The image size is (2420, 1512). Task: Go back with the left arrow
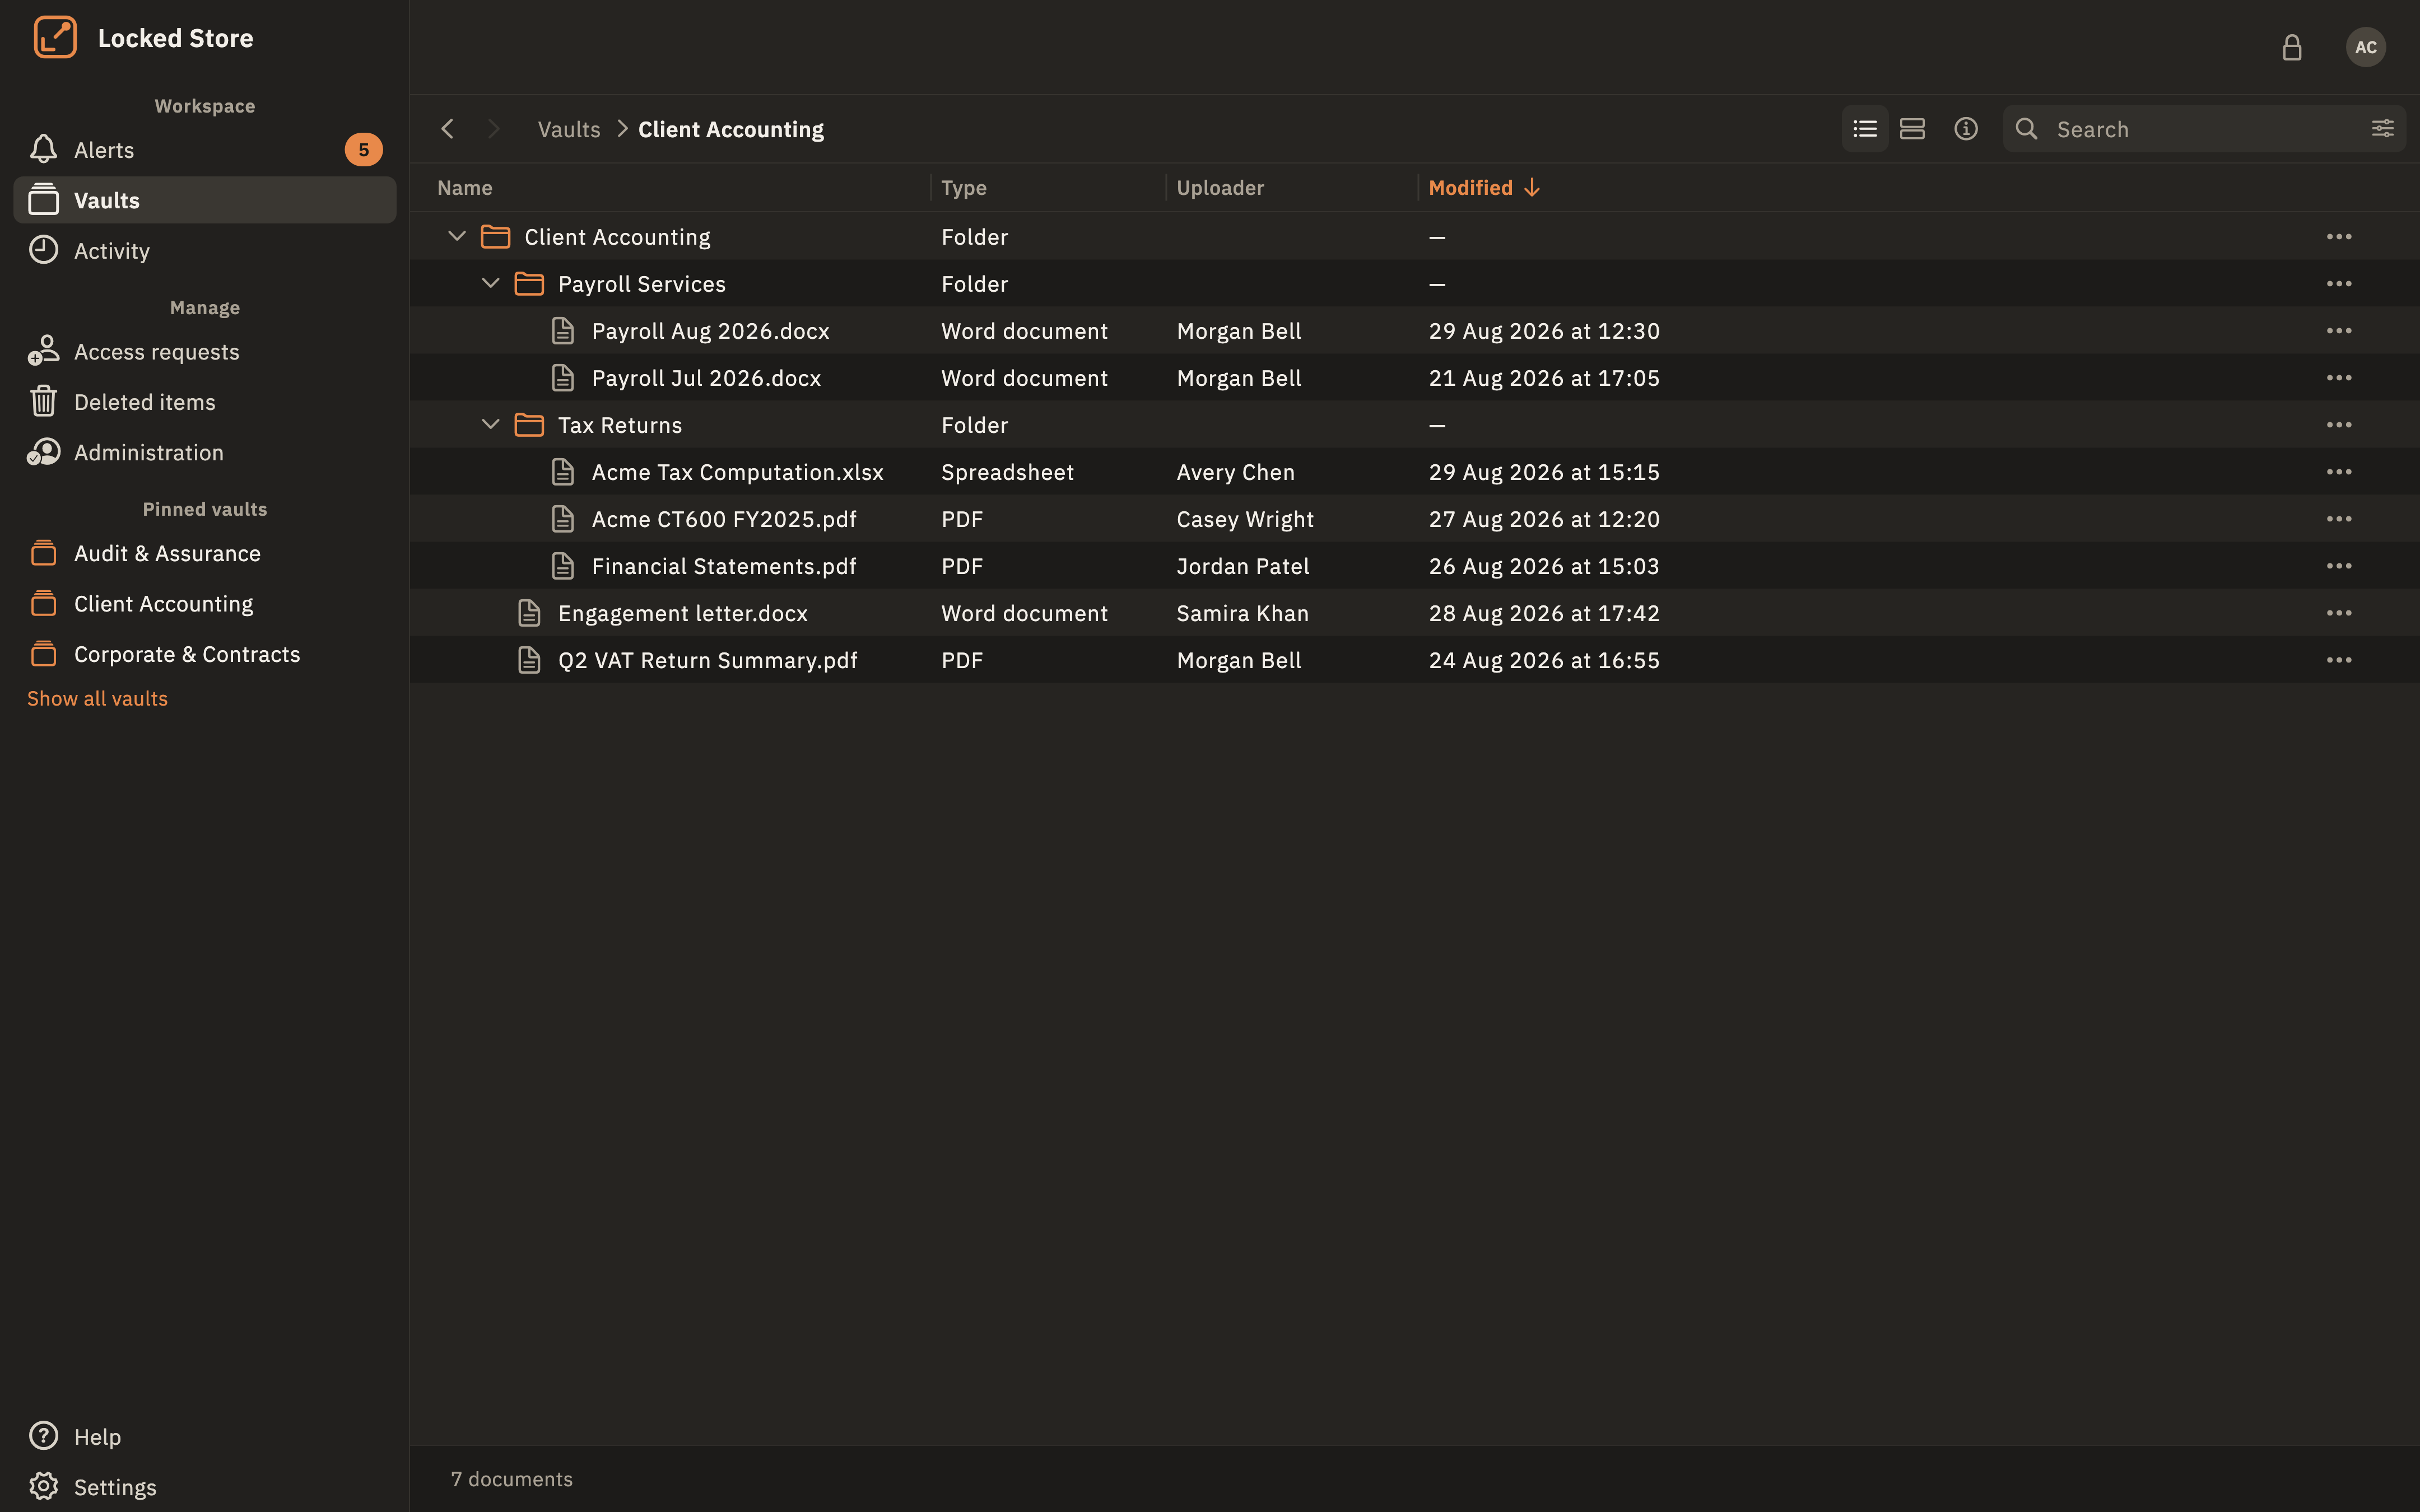[448, 129]
